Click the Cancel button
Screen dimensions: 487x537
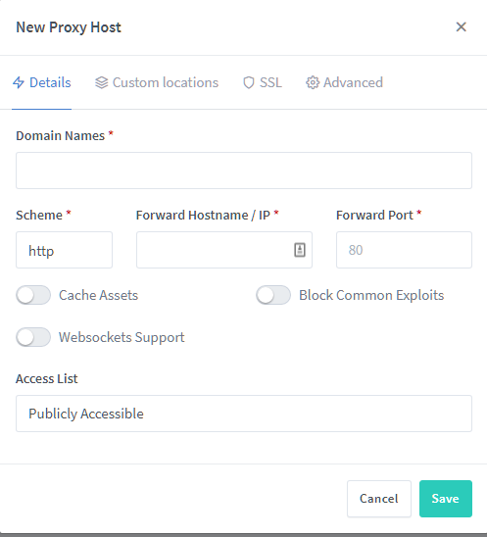click(379, 499)
